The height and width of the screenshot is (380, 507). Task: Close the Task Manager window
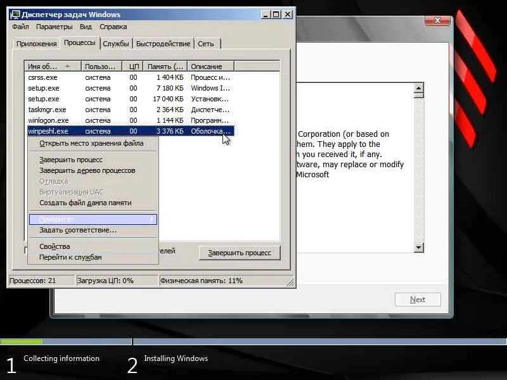[288, 15]
